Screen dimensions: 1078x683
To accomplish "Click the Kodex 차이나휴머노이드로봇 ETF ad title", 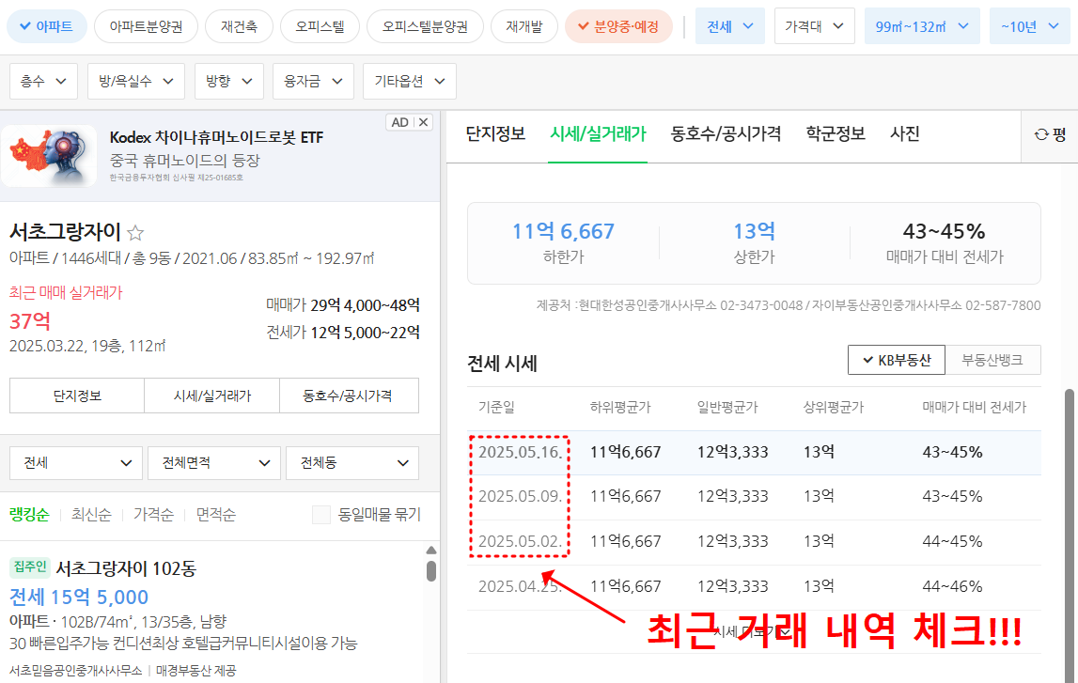I will (x=216, y=137).
